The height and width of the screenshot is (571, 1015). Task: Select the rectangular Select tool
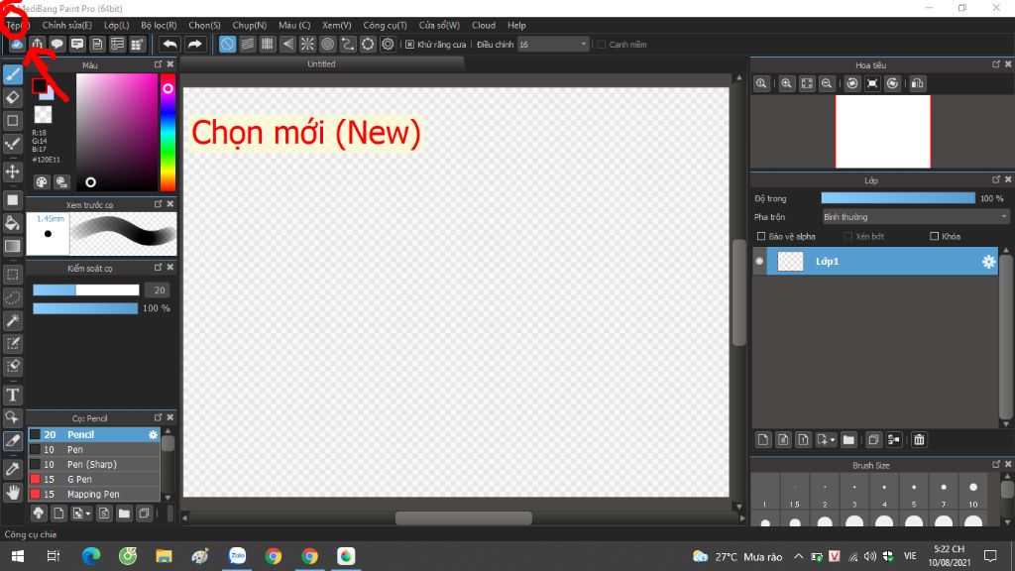[x=13, y=274]
